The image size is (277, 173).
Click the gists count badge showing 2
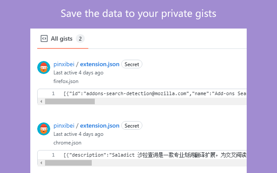click(80, 38)
